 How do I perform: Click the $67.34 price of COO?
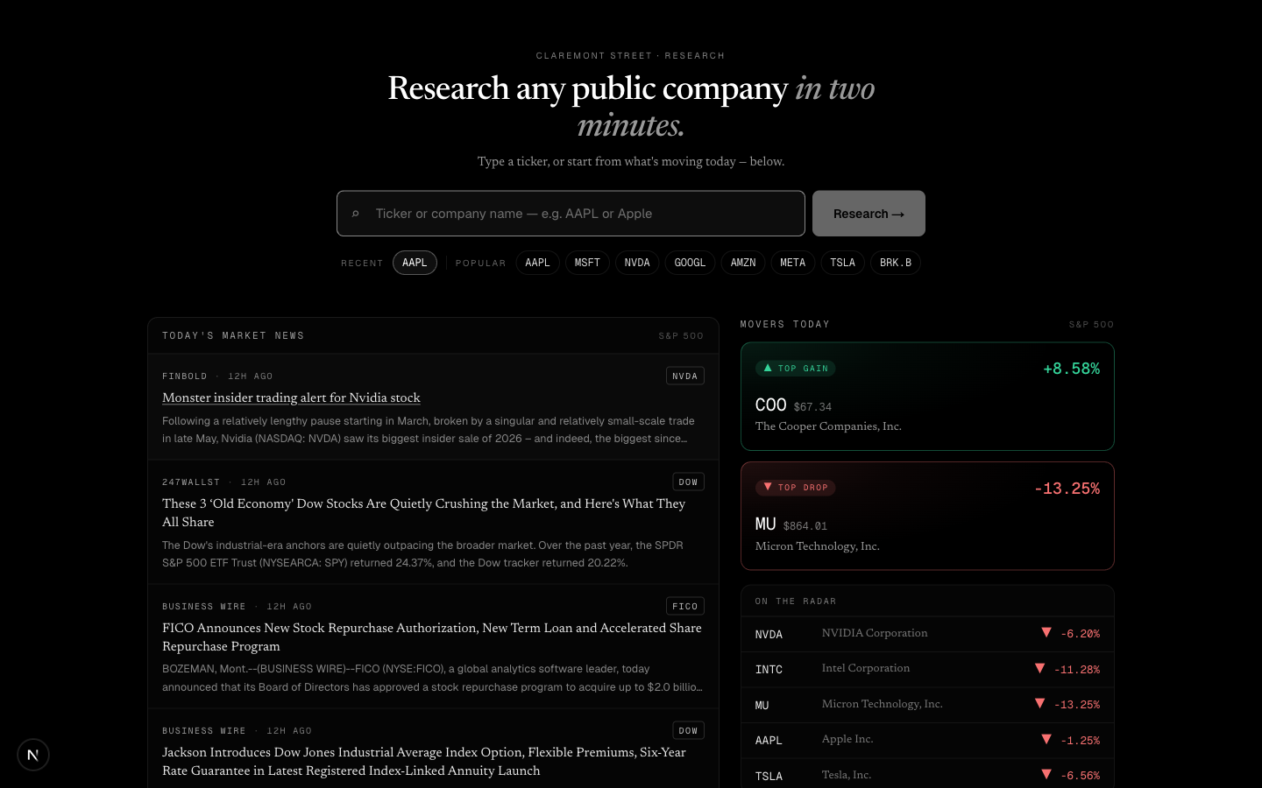(812, 406)
